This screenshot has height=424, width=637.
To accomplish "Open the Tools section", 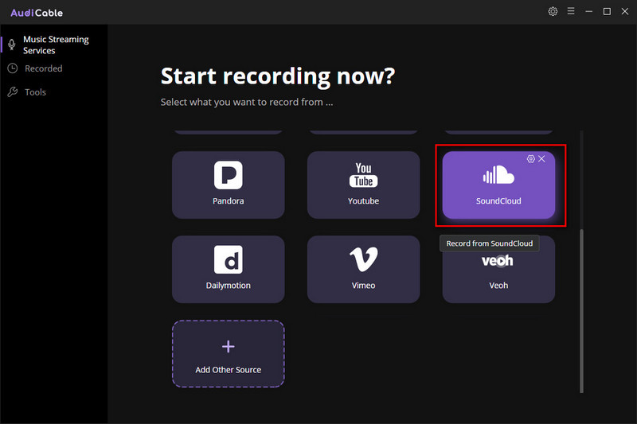I will [35, 92].
